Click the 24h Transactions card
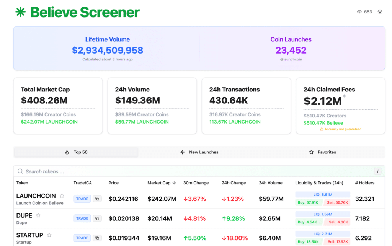Image resolution: width=392 pixels, height=246 pixels. 247,106
